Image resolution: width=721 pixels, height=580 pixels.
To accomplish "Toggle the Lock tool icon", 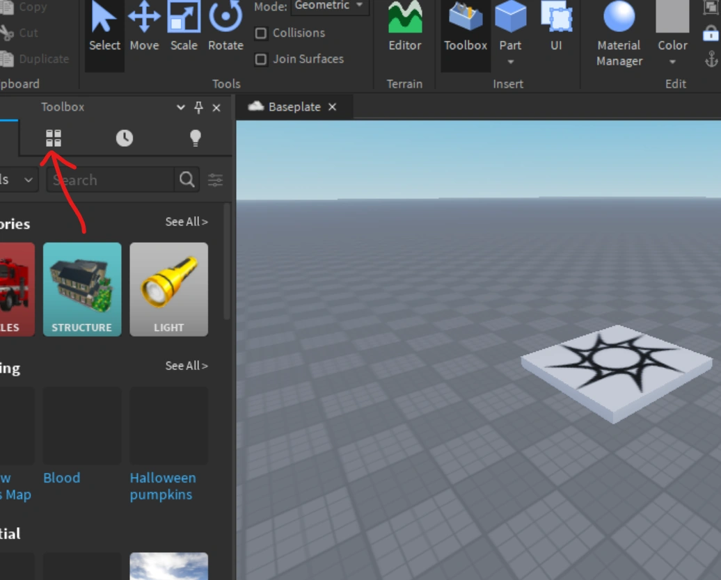I will pyautogui.click(x=711, y=33).
